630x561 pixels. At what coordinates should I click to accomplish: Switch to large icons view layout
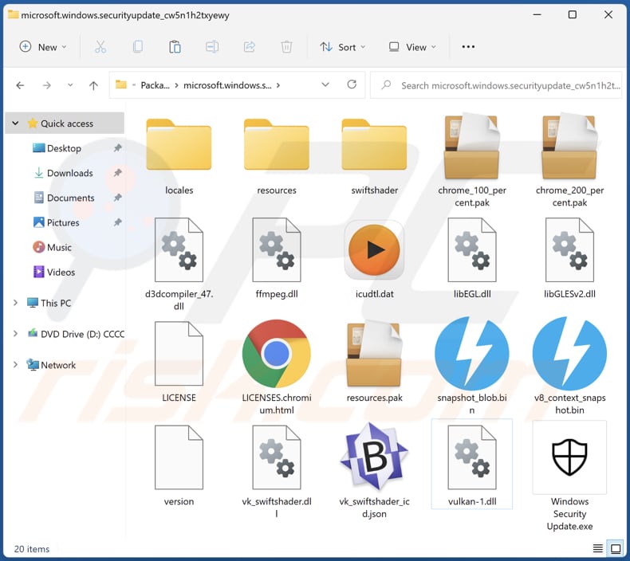(616, 548)
